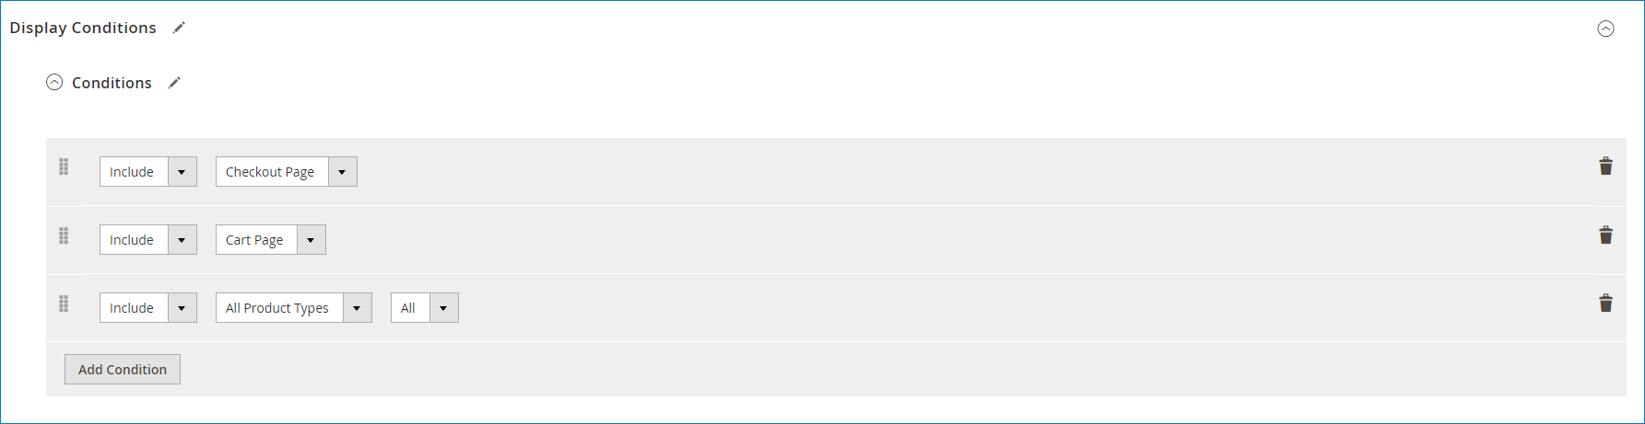Open the All dropdown selector
Image resolution: width=1645 pixels, height=424 pixels.
pos(424,308)
